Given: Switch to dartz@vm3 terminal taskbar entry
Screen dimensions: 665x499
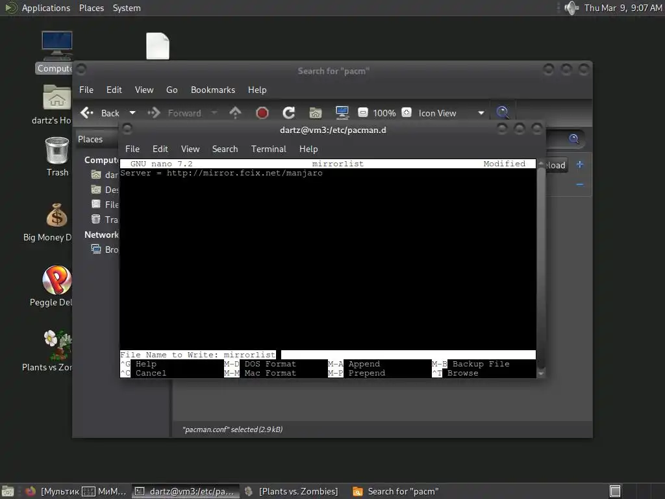Looking at the screenshot, I should (185, 491).
